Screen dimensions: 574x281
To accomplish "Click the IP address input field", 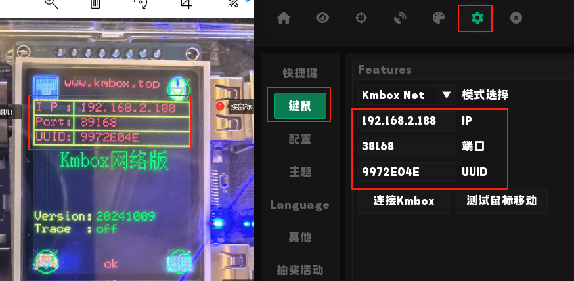I will (x=407, y=121).
